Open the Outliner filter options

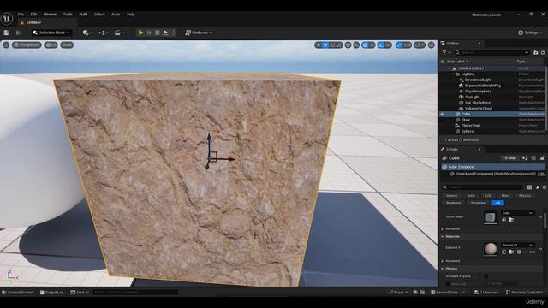tap(446, 52)
